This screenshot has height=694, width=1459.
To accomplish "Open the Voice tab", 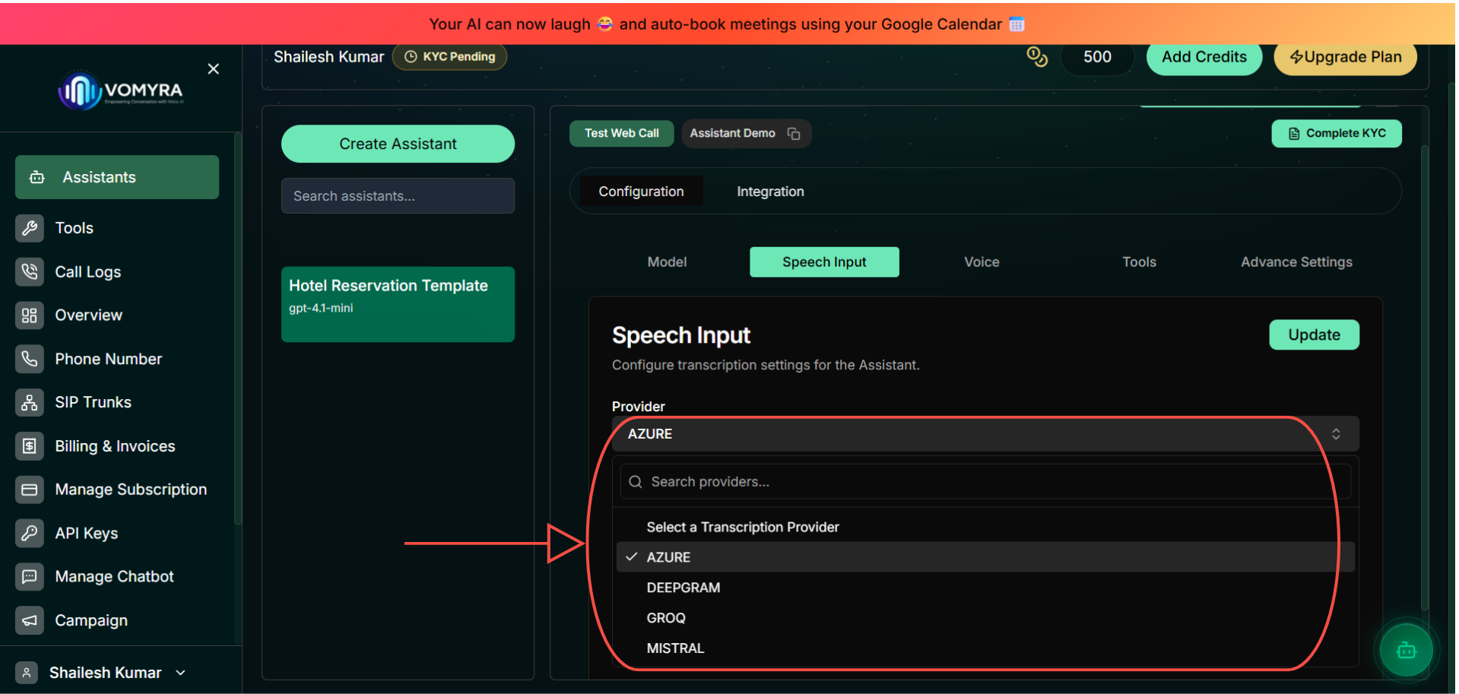I will click(982, 262).
